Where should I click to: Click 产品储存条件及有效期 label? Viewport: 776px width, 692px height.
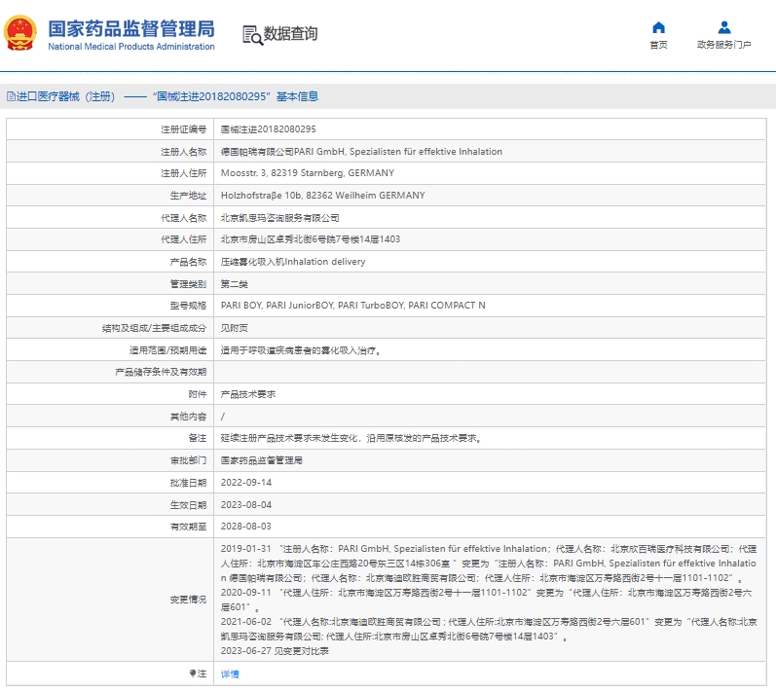click(161, 372)
